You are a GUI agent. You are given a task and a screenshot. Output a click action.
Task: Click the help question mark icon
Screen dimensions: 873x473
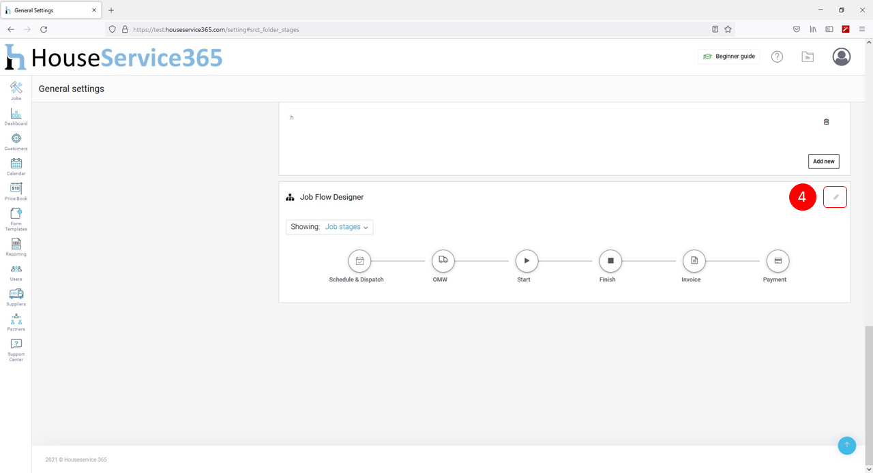point(777,57)
